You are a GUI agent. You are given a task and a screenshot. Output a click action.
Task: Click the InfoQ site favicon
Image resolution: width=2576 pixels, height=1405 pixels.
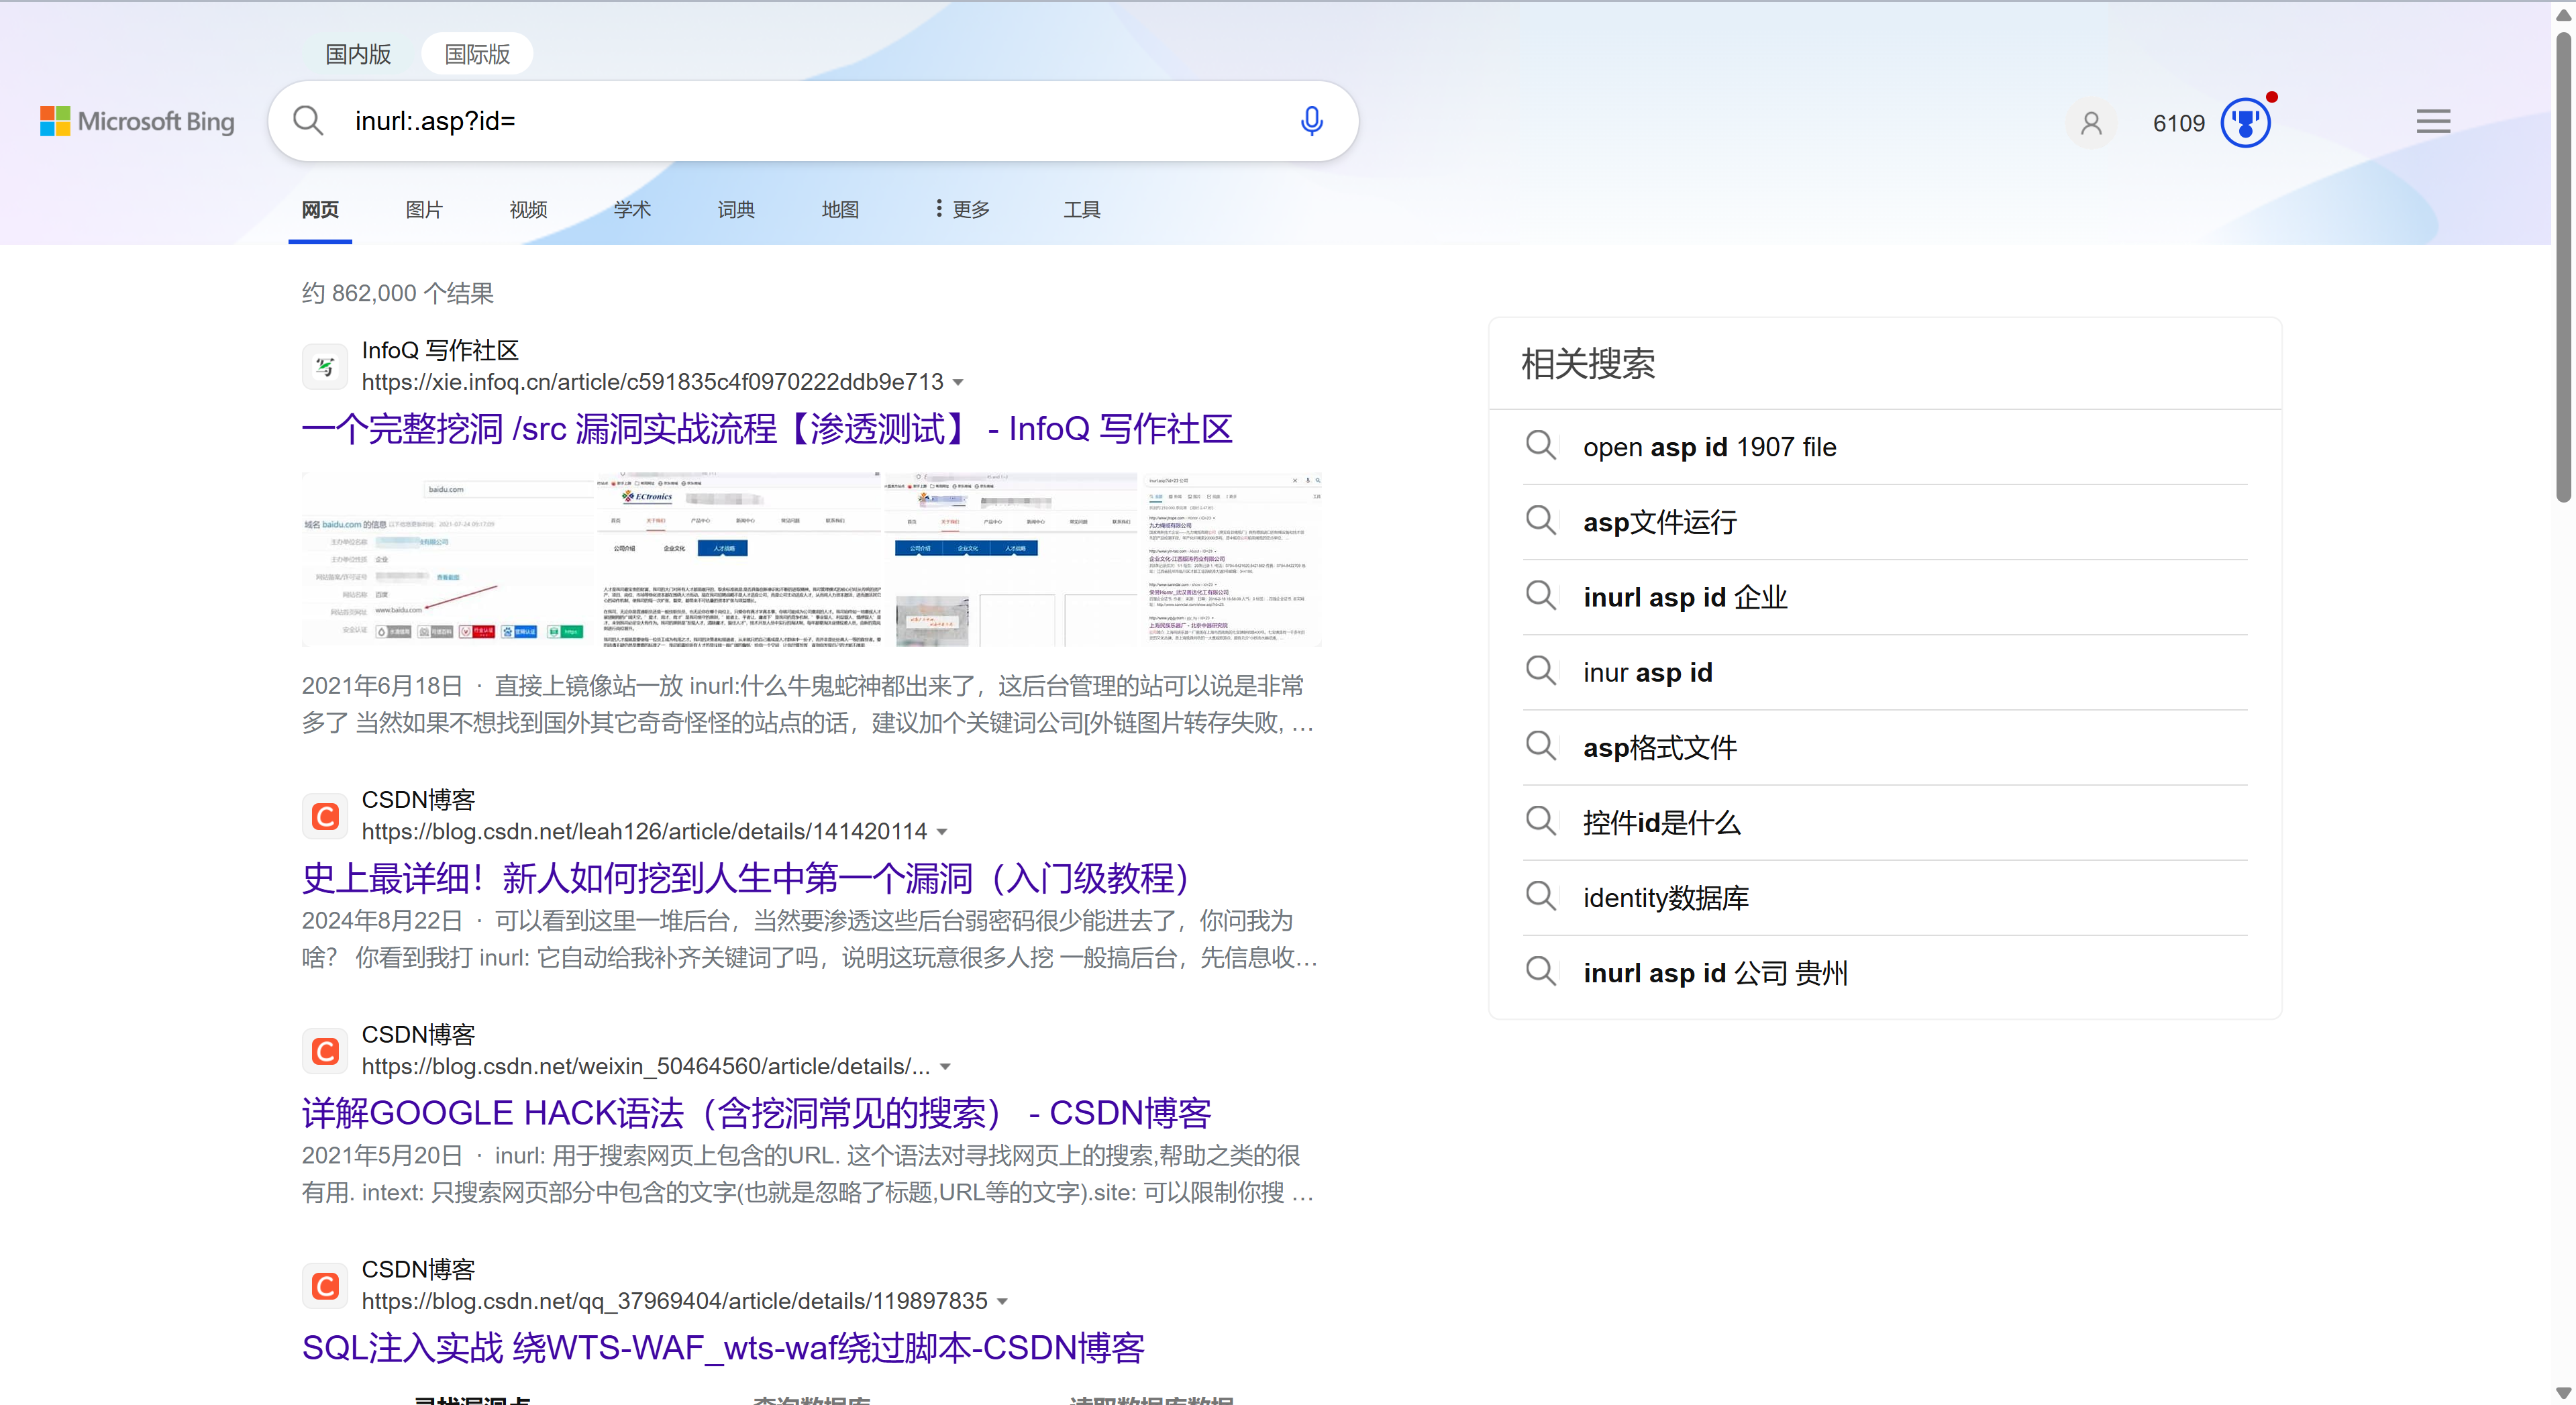[325, 366]
